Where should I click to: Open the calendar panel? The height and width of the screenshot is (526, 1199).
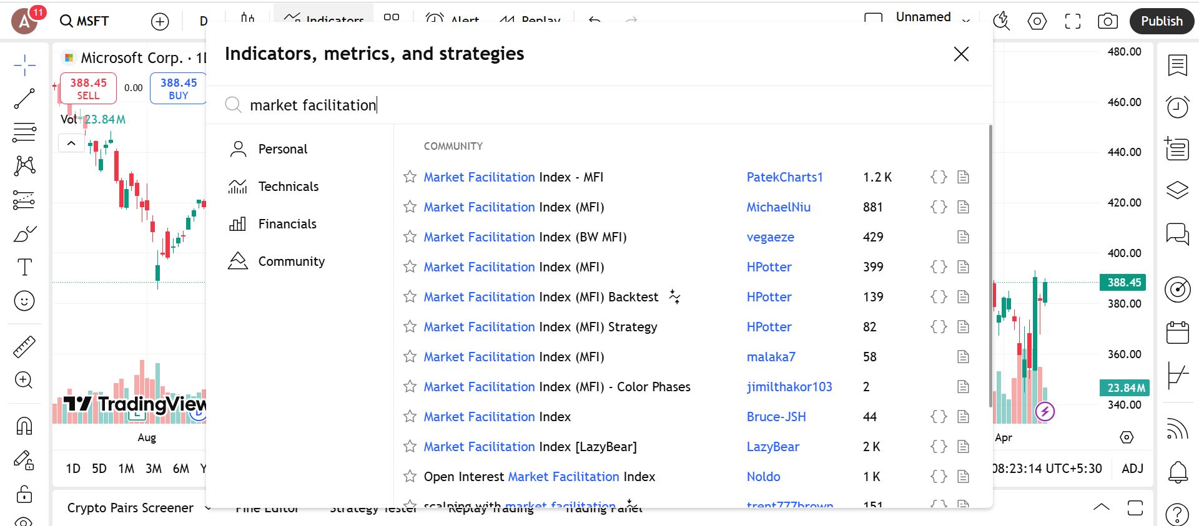[x=1177, y=333]
